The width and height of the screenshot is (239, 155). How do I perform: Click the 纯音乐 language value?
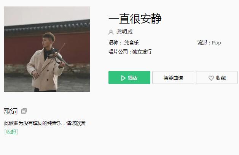click(x=131, y=43)
